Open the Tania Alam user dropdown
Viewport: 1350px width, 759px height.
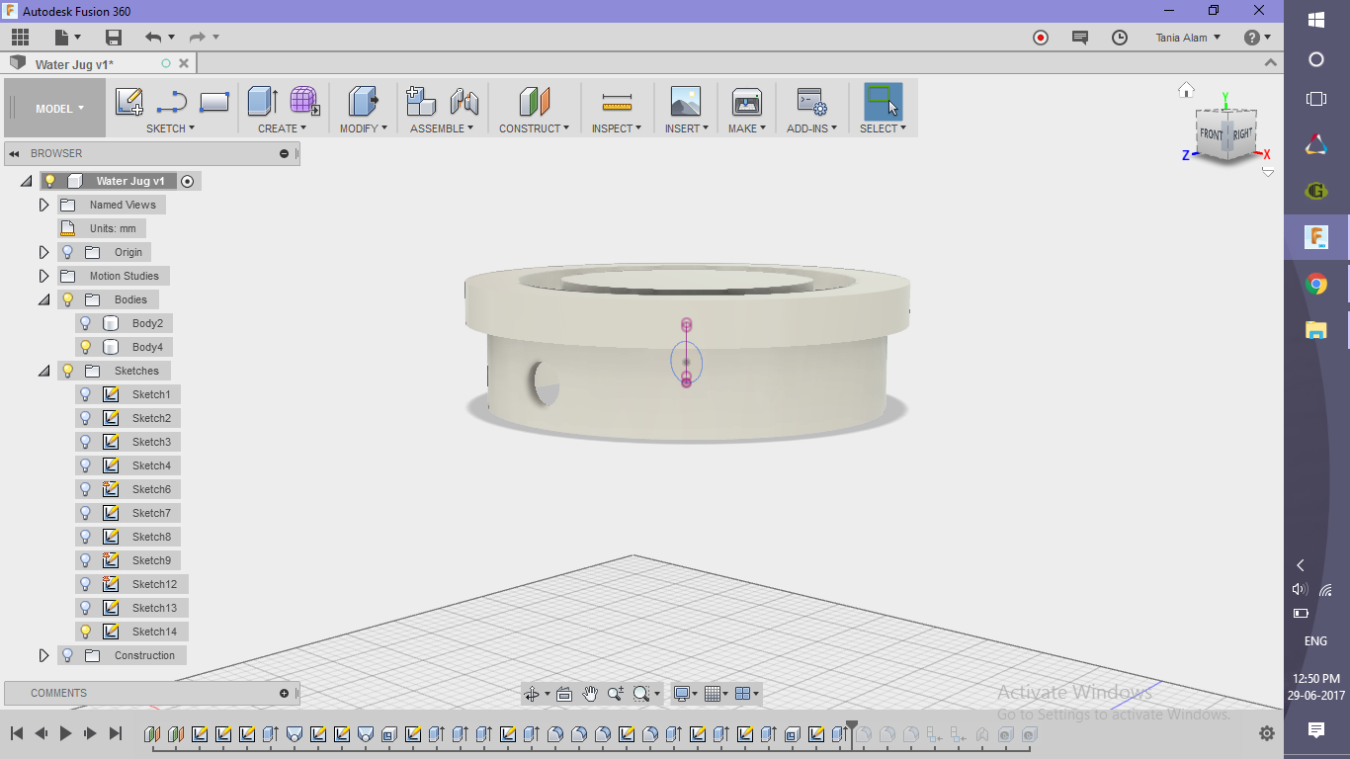coord(1188,38)
